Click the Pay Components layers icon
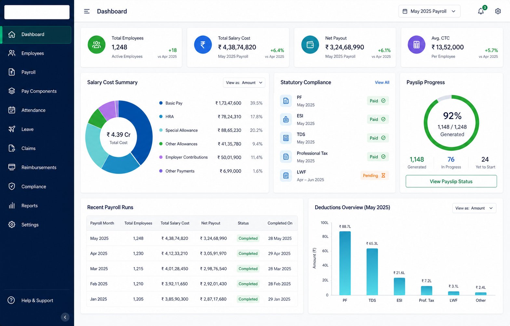Screen dimensions: 510x326 [12, 91]
